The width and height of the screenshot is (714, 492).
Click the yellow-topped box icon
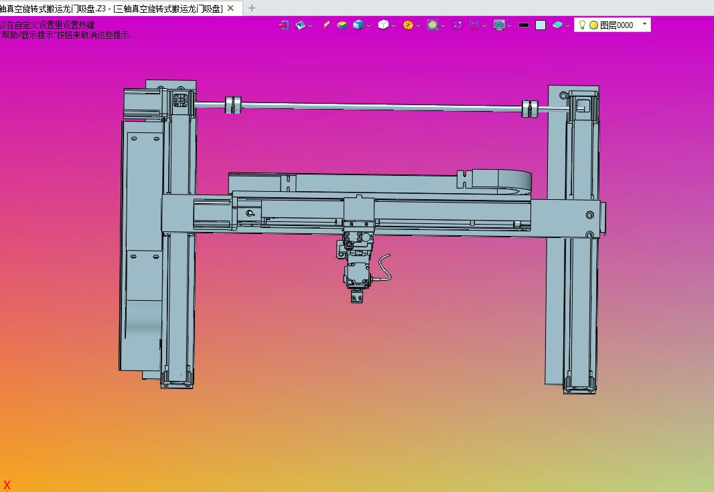(342, 25)
